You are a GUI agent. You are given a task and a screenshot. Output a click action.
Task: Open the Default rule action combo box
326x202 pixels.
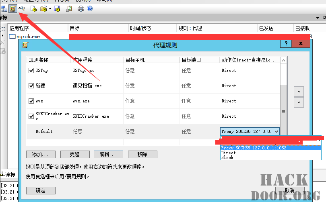pyautogui.click(x=250, y=131)
